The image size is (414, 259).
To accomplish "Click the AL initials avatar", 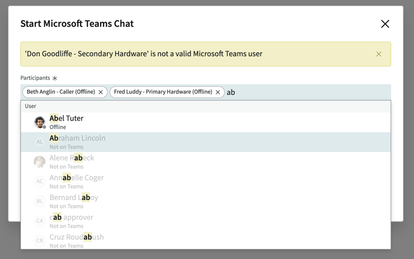I will [x=40, y=142].
